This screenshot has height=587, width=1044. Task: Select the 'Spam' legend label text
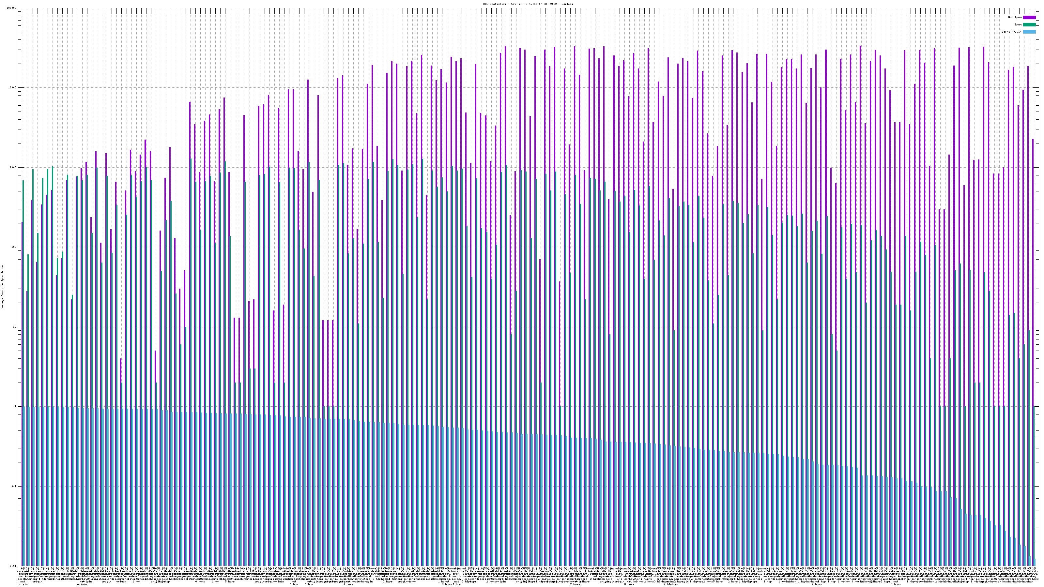(x=1018, y=25)
